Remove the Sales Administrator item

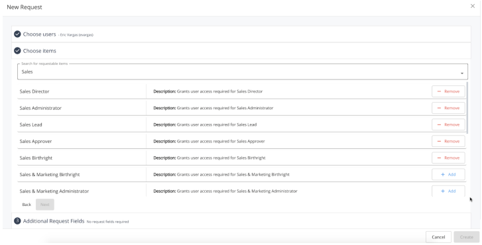pyautogui.click(x=448, y=108)
